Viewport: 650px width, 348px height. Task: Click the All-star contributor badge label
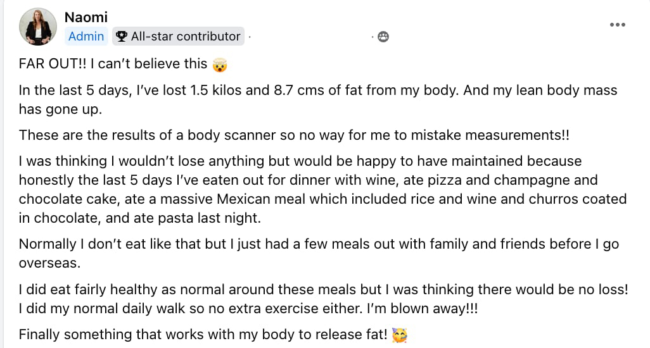186,36
